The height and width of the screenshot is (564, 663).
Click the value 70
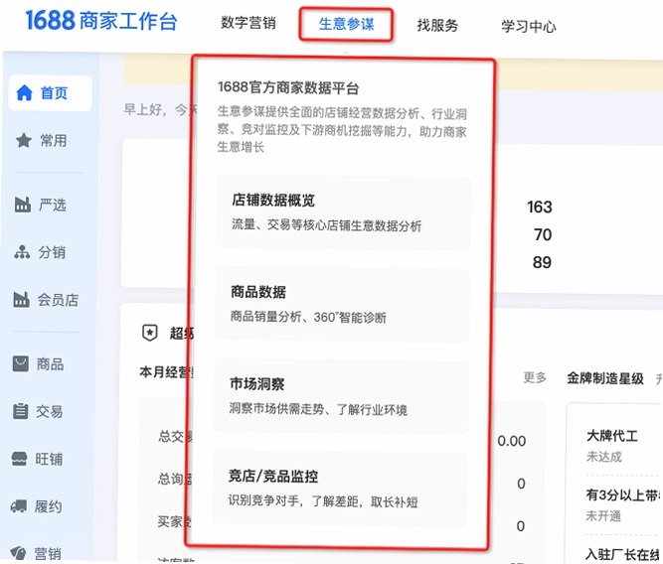click(x=543, y=234)
